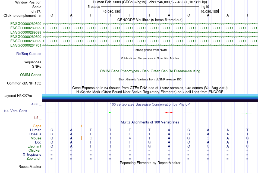
Task: Click the 46,080,185 coordinate marker
Action: 209,11
